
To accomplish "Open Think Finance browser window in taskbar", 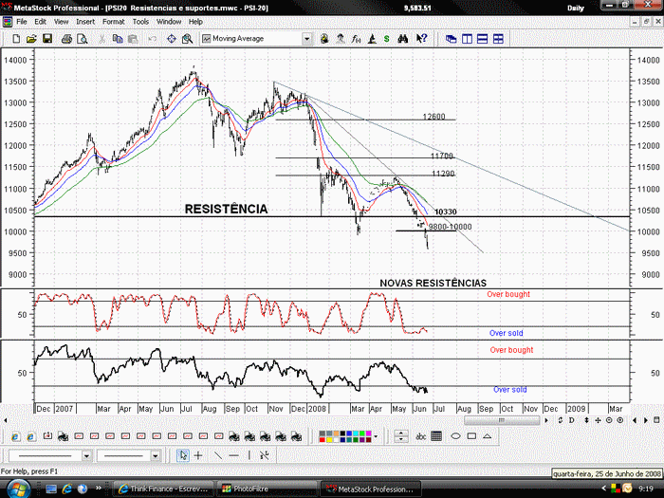I will (x=163, y=489).
